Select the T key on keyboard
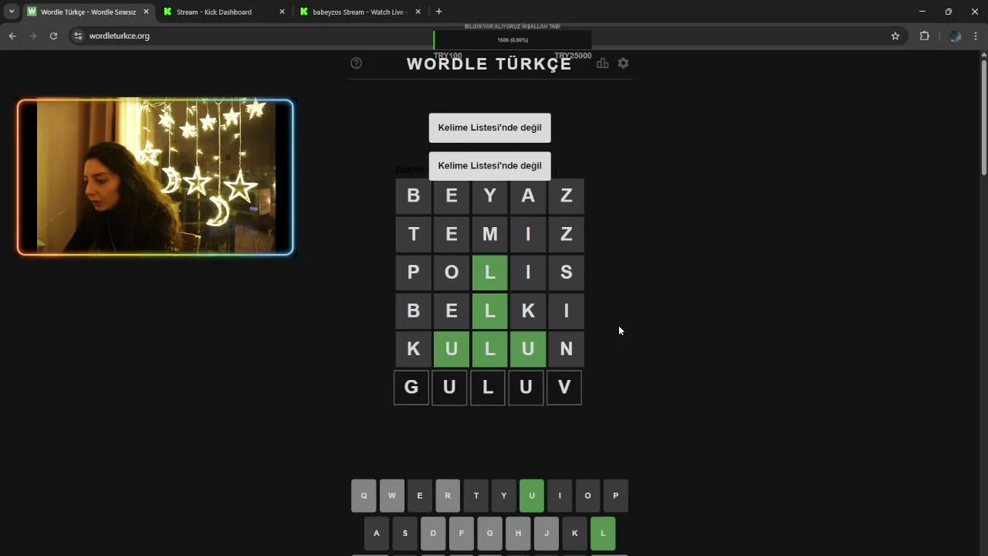 tap(475, 496)
